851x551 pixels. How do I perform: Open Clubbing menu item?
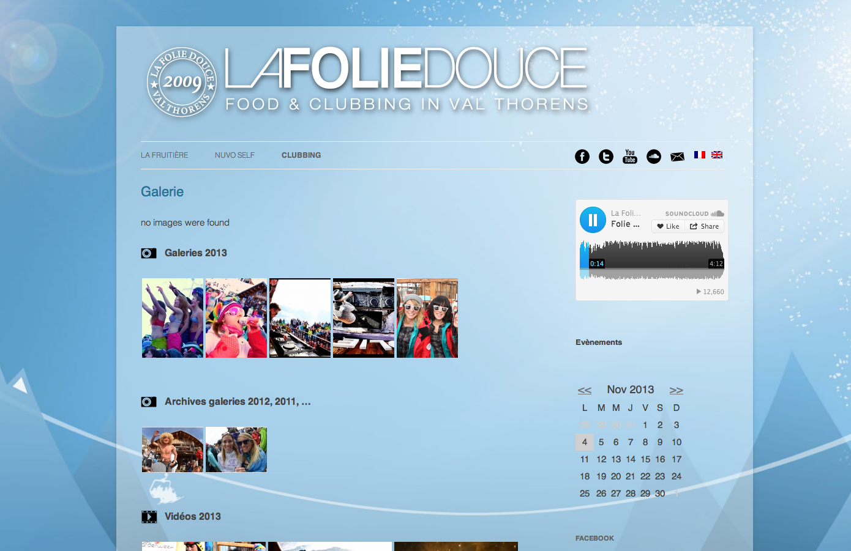pos(301,155)
